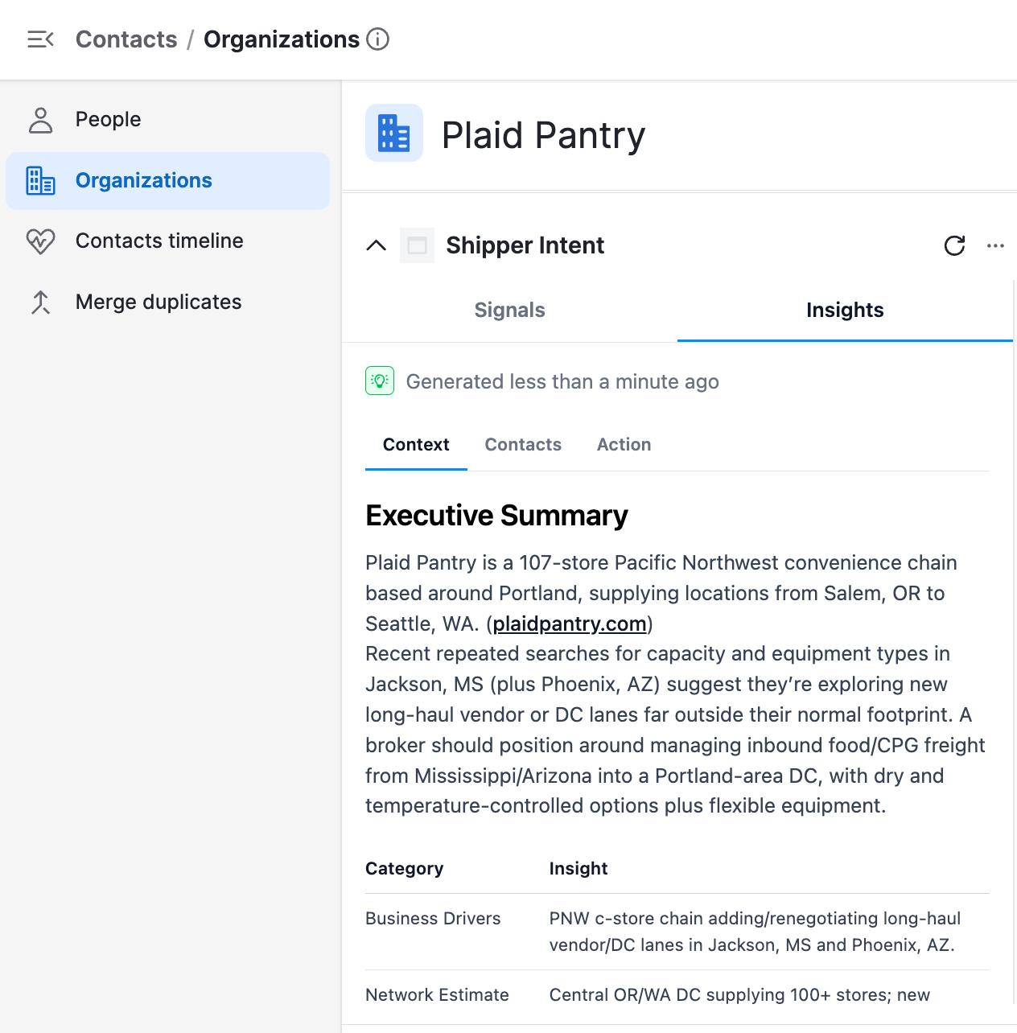Image resolution: width=1017 pixels, height=1033 pixels.
Task: Click the Plaid Pantry organization avatar icon
Action: coord(394,133)
